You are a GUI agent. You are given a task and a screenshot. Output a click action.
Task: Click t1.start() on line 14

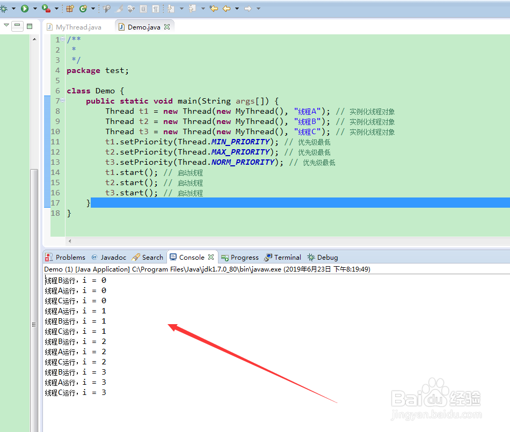(x=132, y=172)
